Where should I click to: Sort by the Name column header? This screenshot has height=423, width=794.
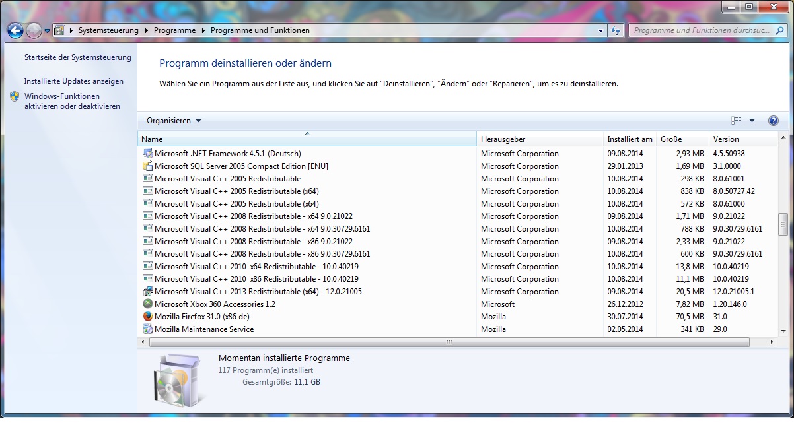coord(307,139)
